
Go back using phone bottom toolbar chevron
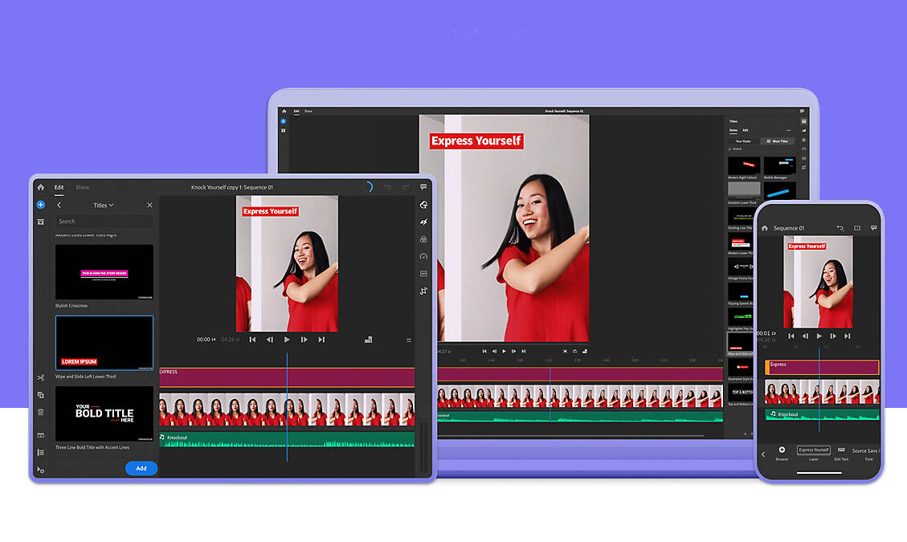pos(763,454)
